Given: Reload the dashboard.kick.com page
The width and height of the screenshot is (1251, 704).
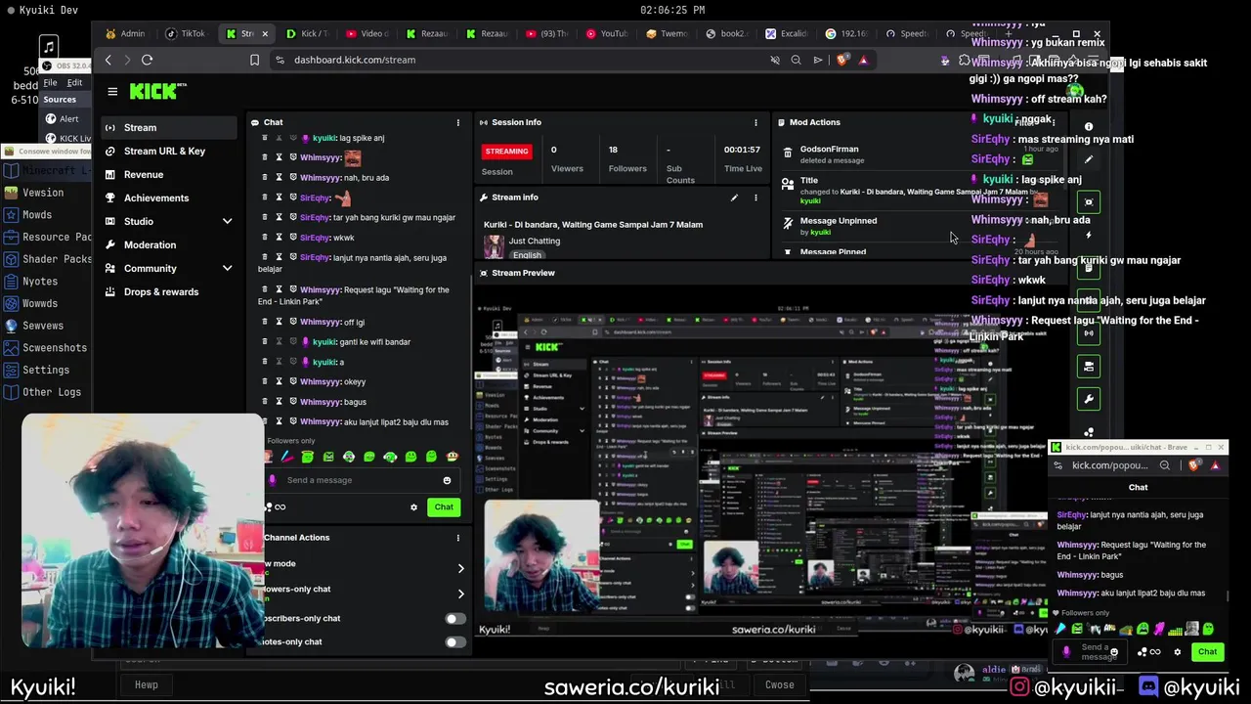Looking at the screenshot, I should coord(147,60).
